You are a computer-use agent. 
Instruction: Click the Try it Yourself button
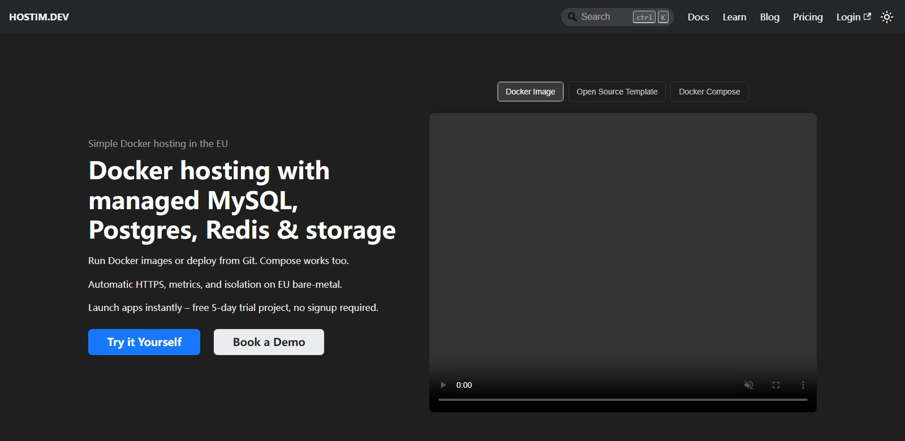click(144, 342)
